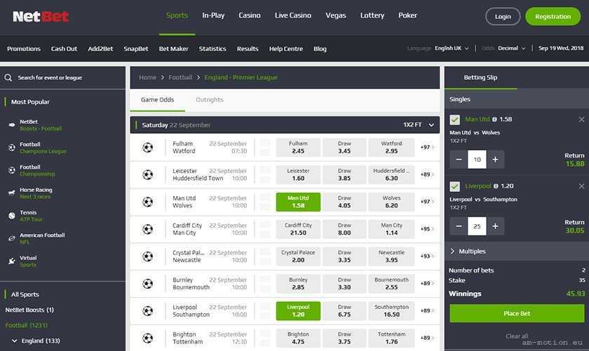The width and height of the screenshot is (589, 351).
Task: Click Clear all in betting slip
Action: [x=517, y=336]
